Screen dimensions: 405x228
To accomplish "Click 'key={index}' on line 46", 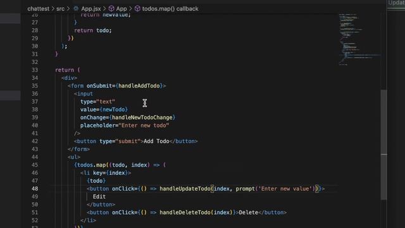I will (111, 173).
